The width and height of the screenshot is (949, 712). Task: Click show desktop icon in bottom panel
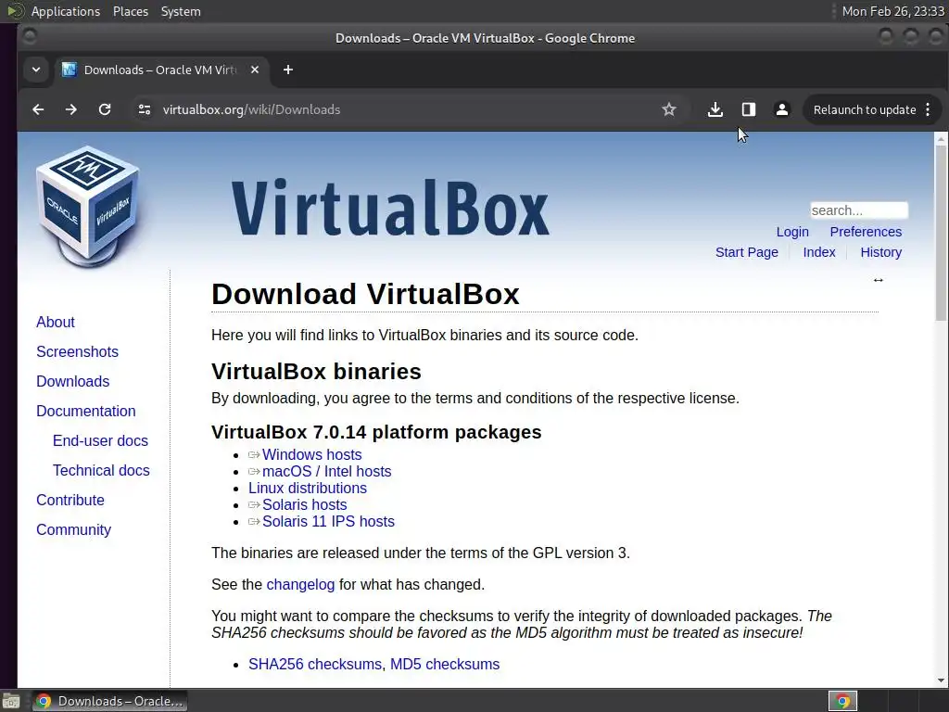click(10, 701)
